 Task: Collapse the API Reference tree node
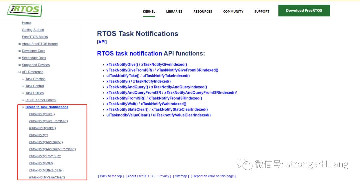[20, 72]
